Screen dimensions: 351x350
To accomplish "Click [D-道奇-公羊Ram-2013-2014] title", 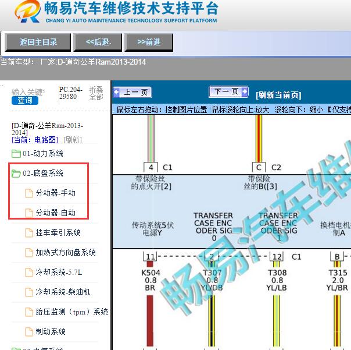I will (47, 129).
